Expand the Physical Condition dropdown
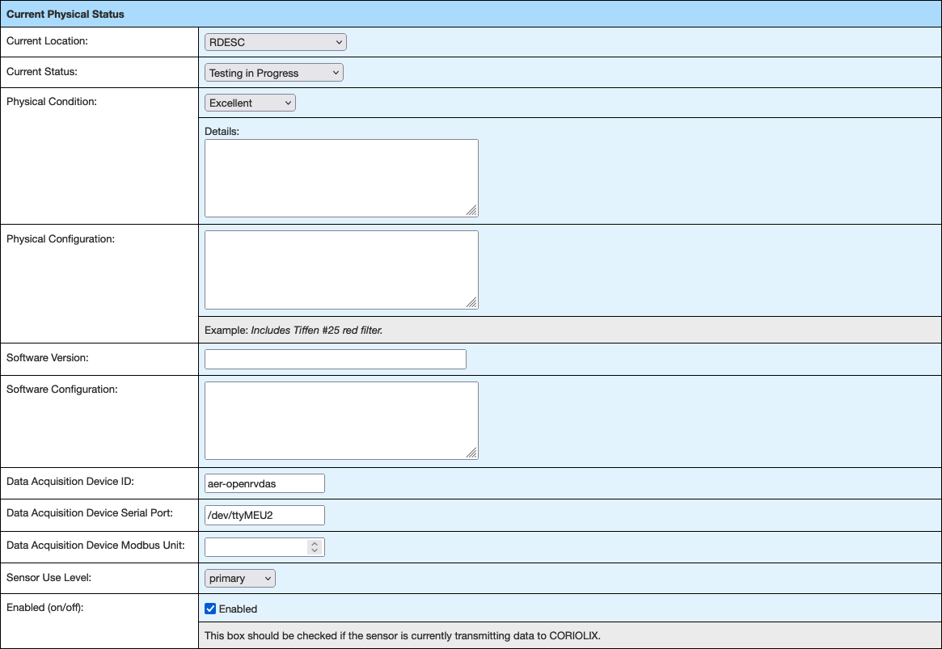942x649 pixels. click(x=250, y=103)
